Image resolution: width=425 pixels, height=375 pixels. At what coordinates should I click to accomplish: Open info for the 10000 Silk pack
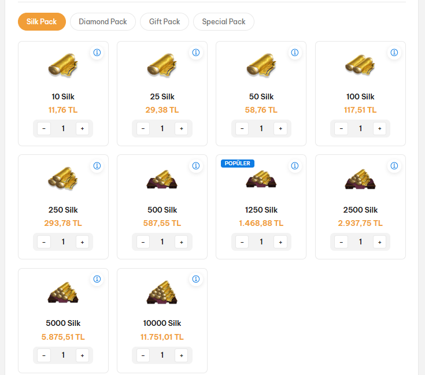196,279
